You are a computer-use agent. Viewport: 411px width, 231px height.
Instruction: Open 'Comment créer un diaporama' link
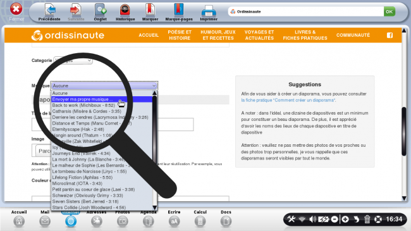point(288,100)
